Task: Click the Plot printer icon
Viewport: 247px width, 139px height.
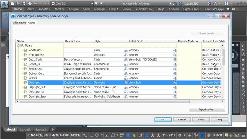Action: pyautogui.click(x=30, y=3)
